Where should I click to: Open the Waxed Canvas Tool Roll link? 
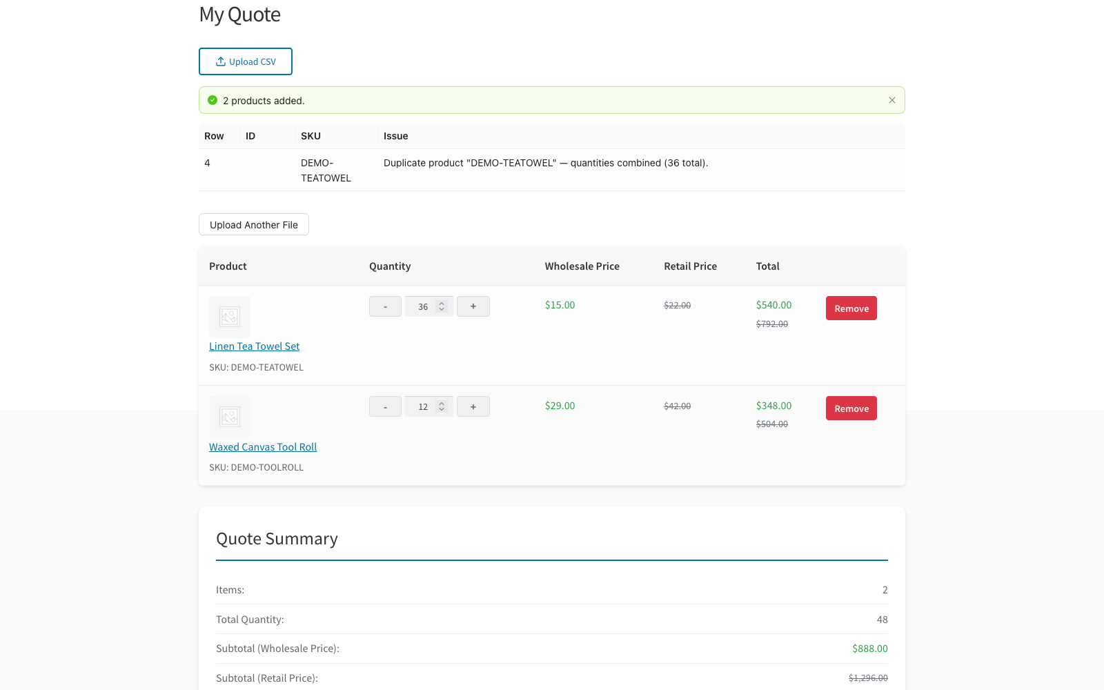[263, 447]
